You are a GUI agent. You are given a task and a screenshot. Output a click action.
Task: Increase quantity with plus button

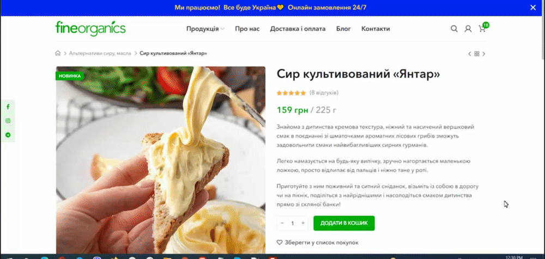[x=302, y=223]
